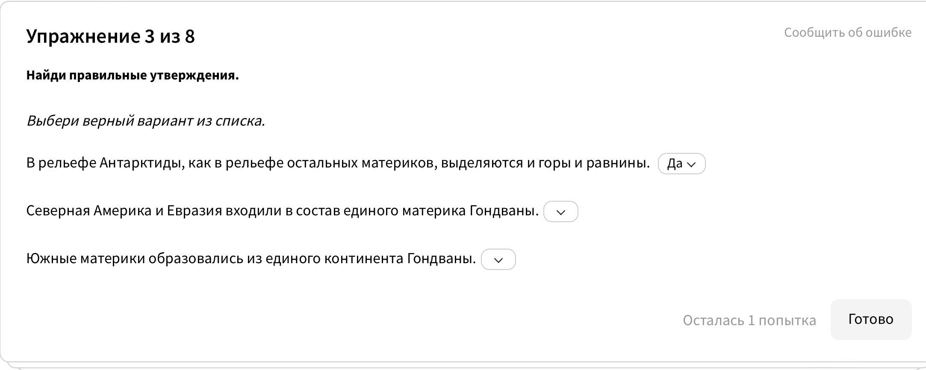Open the Antarctica relief answer dropdown
This screenshot has height=370, width=926.
point(681,164)
